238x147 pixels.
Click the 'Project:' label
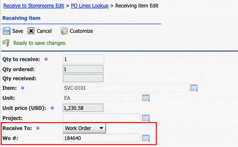[12, 118]
